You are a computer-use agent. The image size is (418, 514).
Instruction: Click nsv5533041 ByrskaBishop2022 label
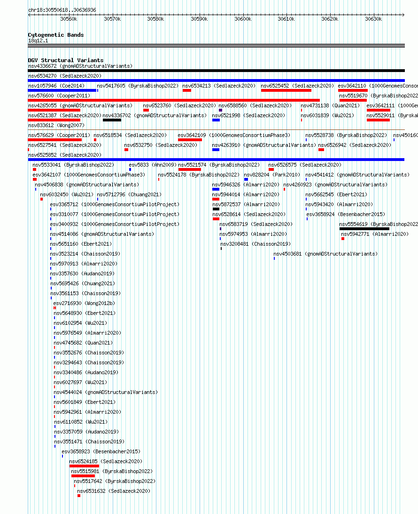(x=73, y=165)
